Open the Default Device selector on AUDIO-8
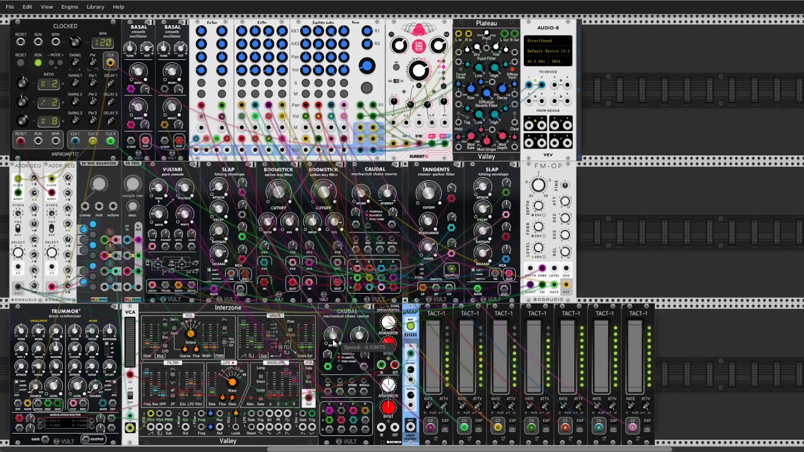Image resolution: width=804 pixels, height=452 pixels. pos(548,51)
